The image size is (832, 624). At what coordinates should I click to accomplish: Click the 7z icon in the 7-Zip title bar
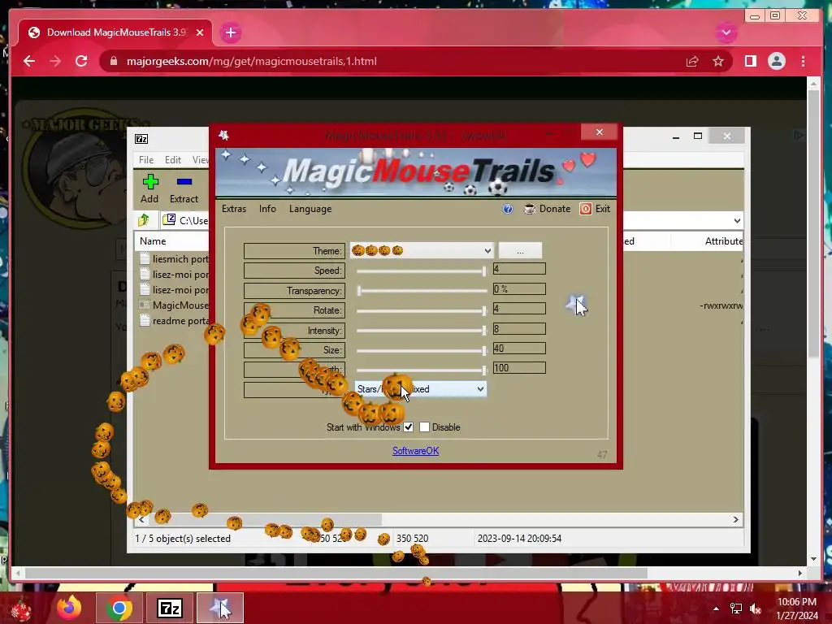141,139
